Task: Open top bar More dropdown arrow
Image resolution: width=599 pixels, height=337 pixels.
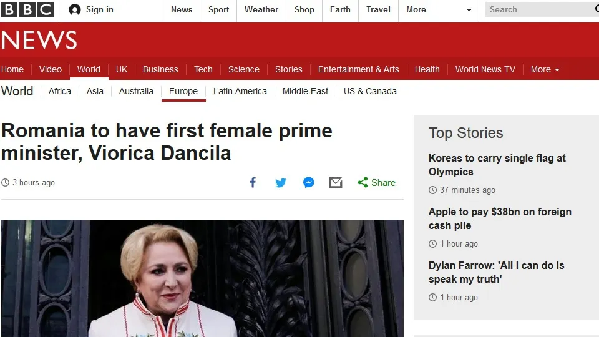Action: pos(469,11)
